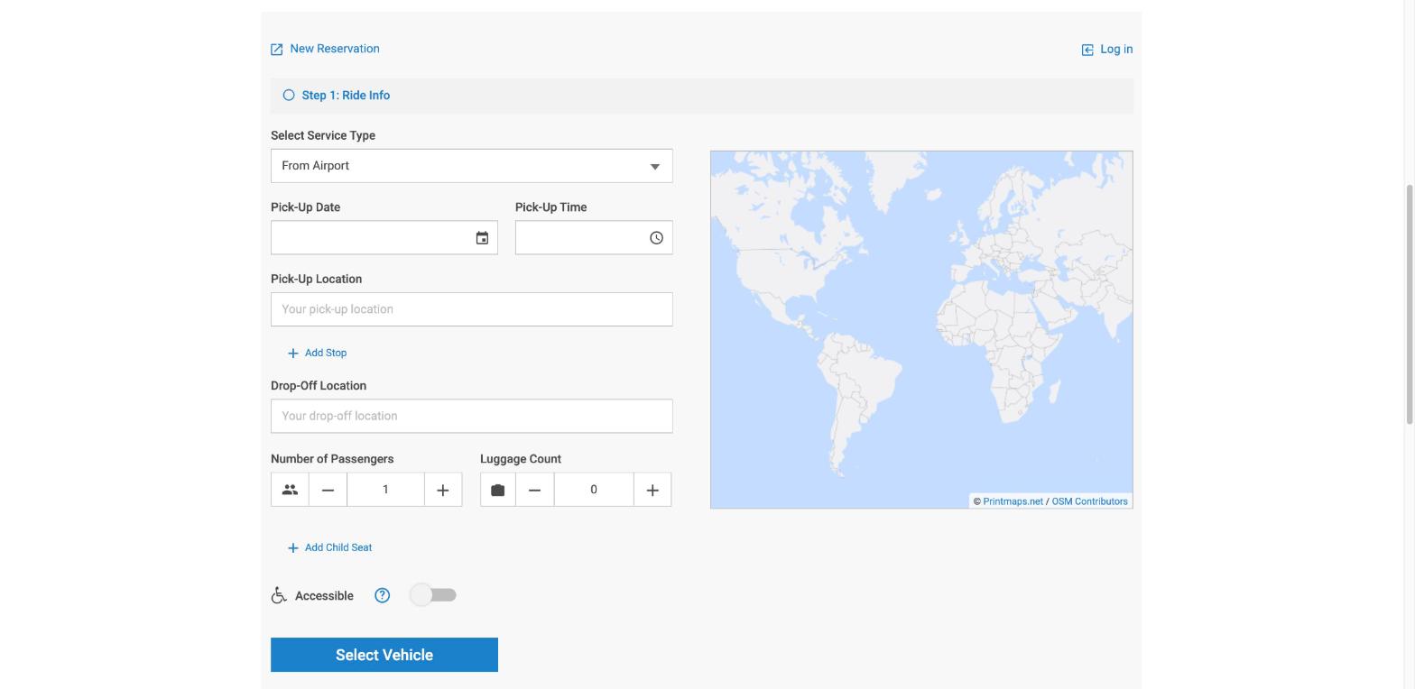Open the Pick-Up Time clock icon

pos(656,238)
